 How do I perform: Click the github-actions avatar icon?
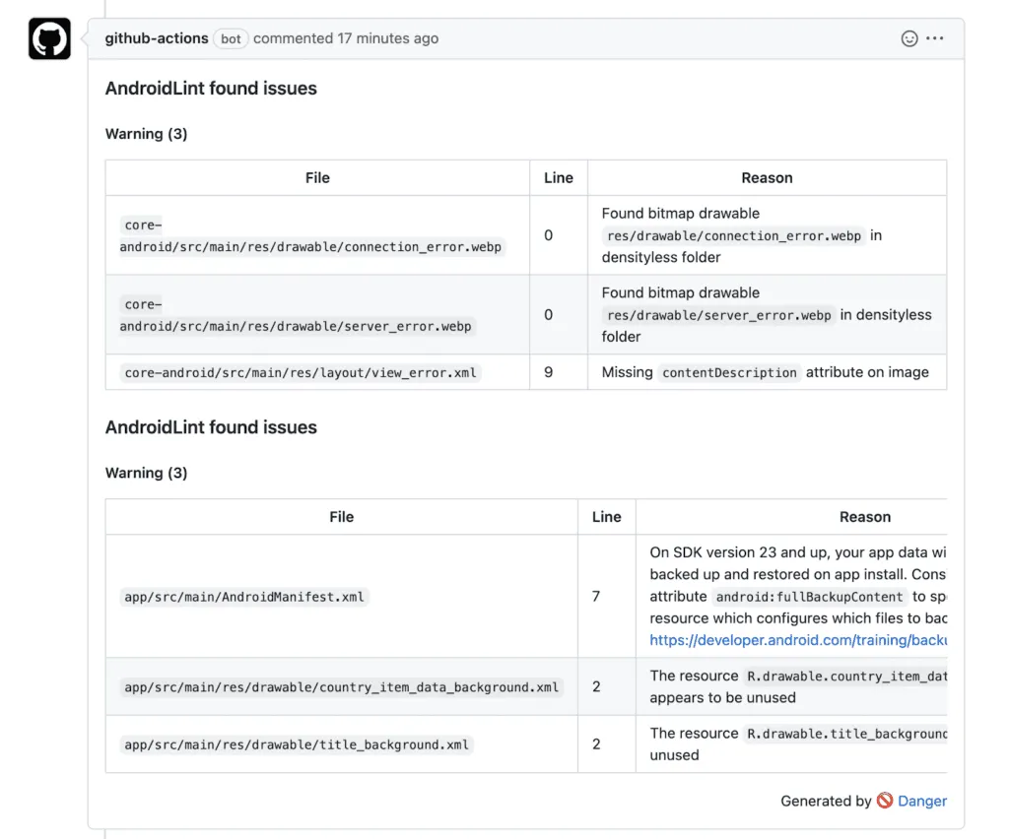point(49,39)
